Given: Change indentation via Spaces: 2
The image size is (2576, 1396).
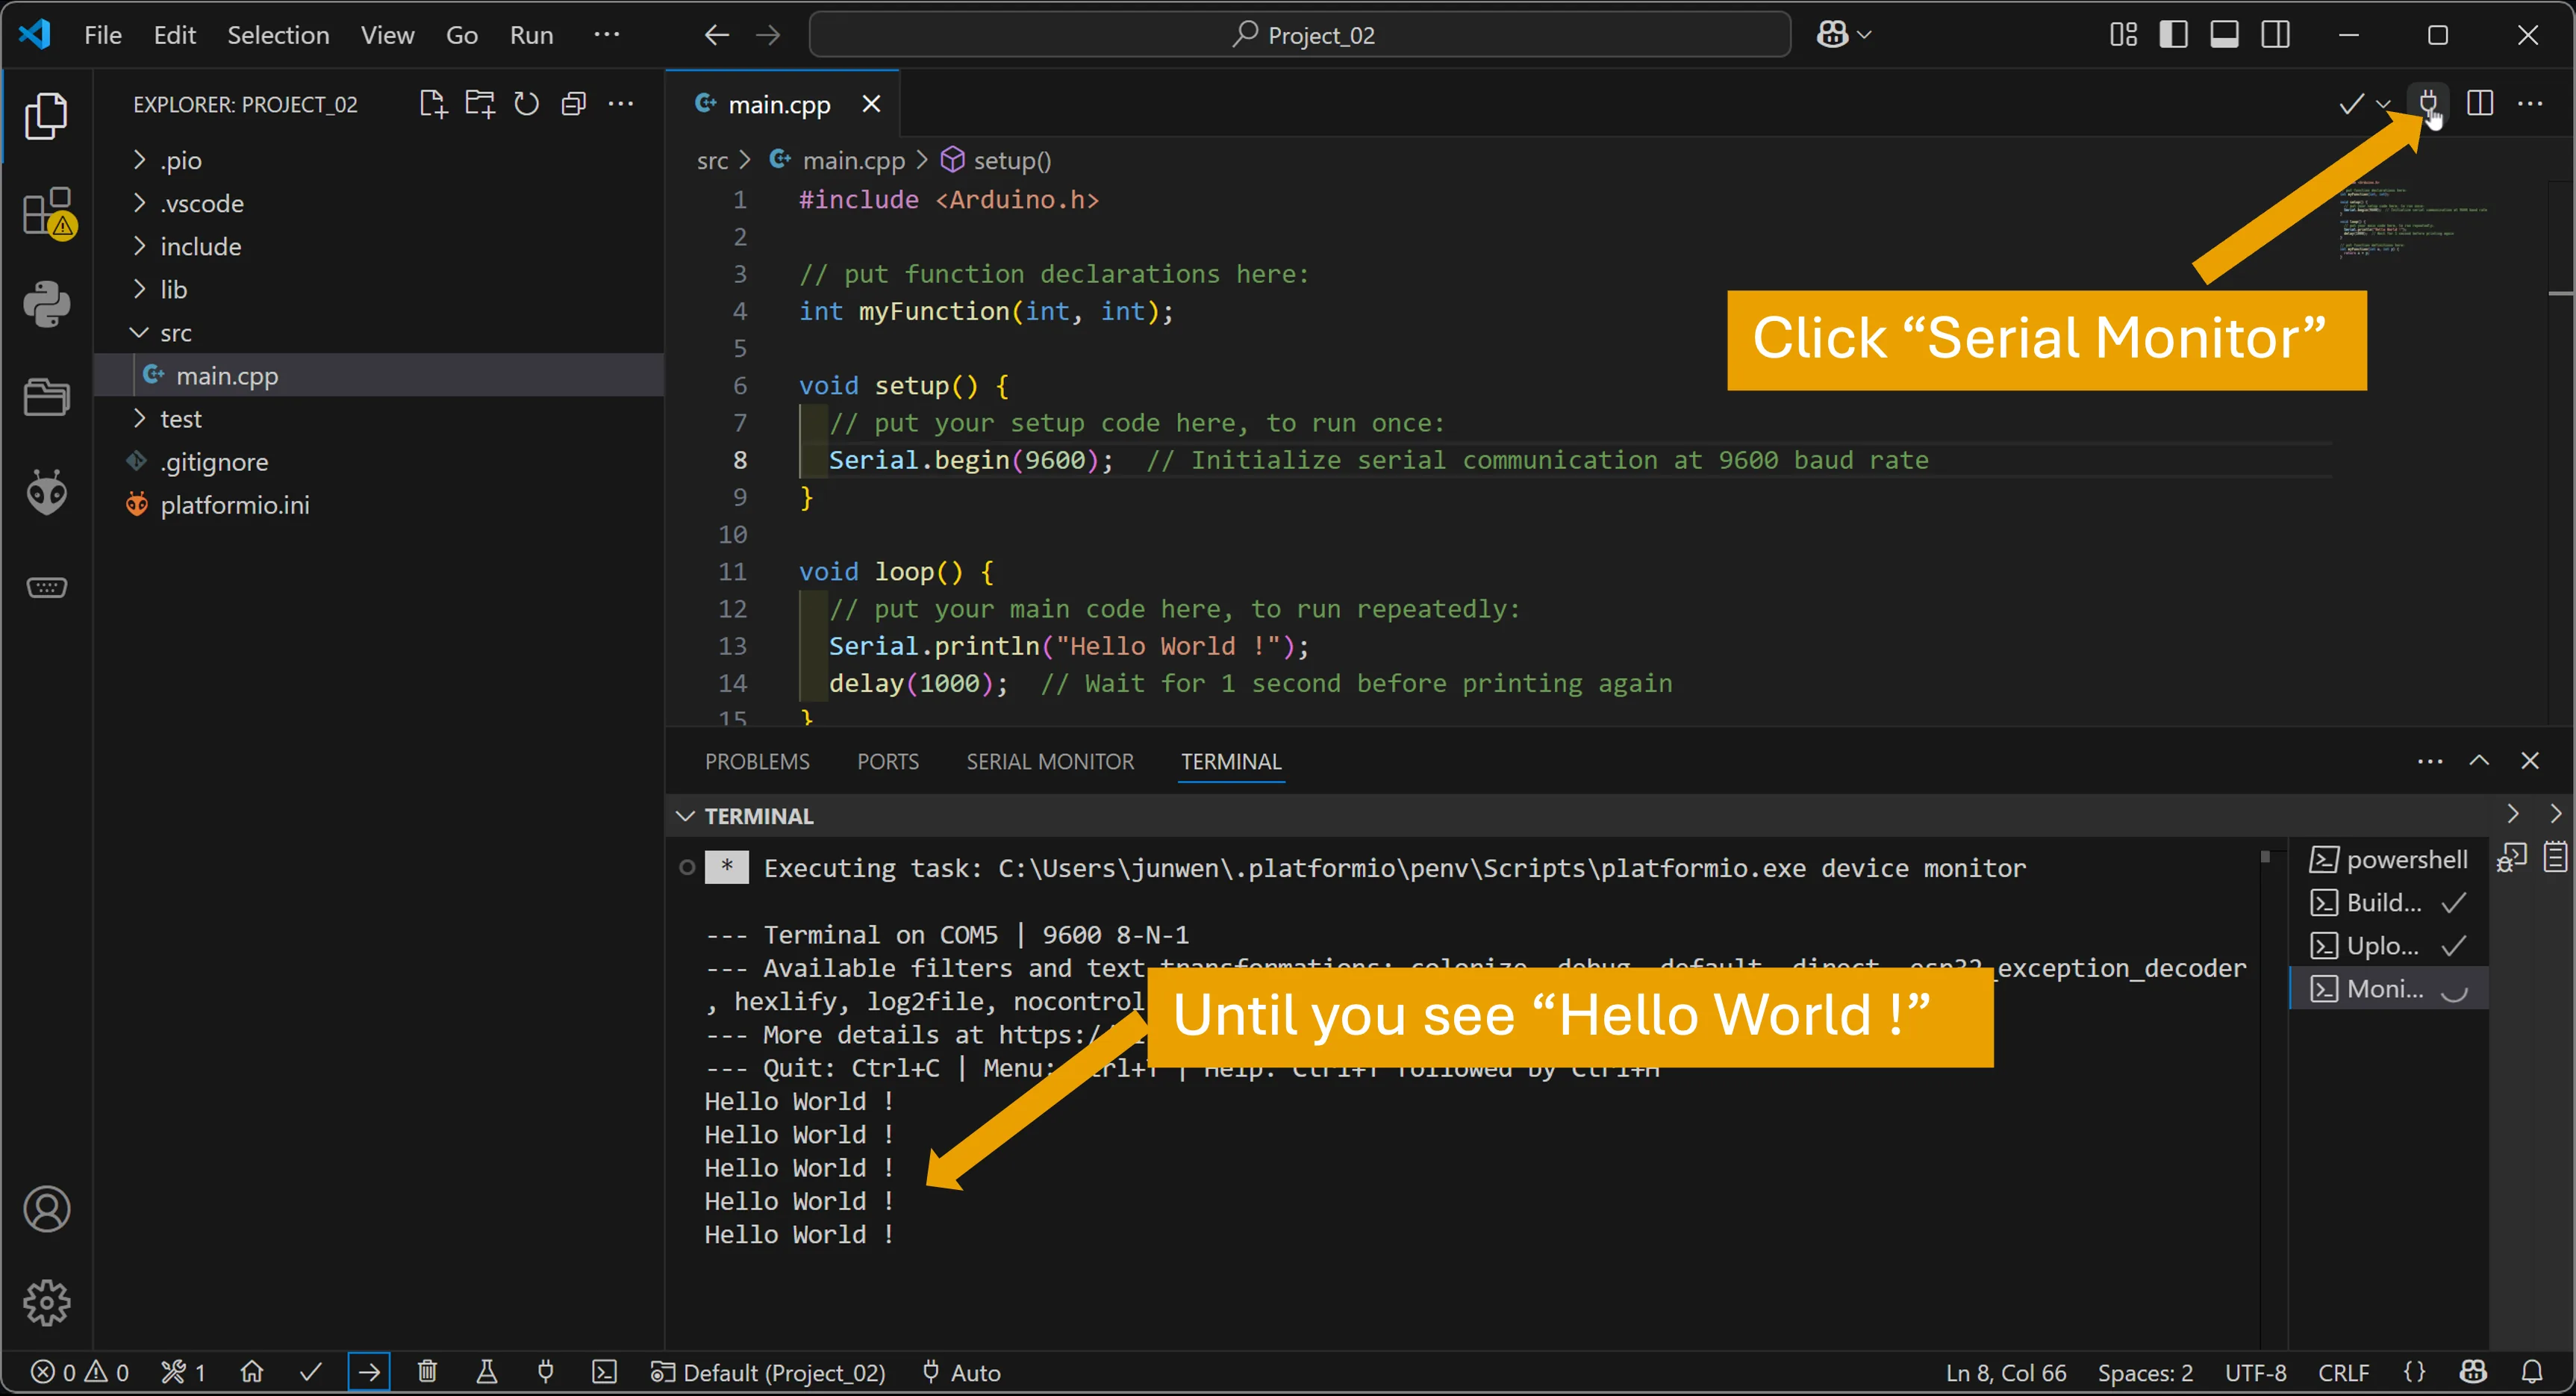Looking at the screenshot, I should tap(2145, 1372).
